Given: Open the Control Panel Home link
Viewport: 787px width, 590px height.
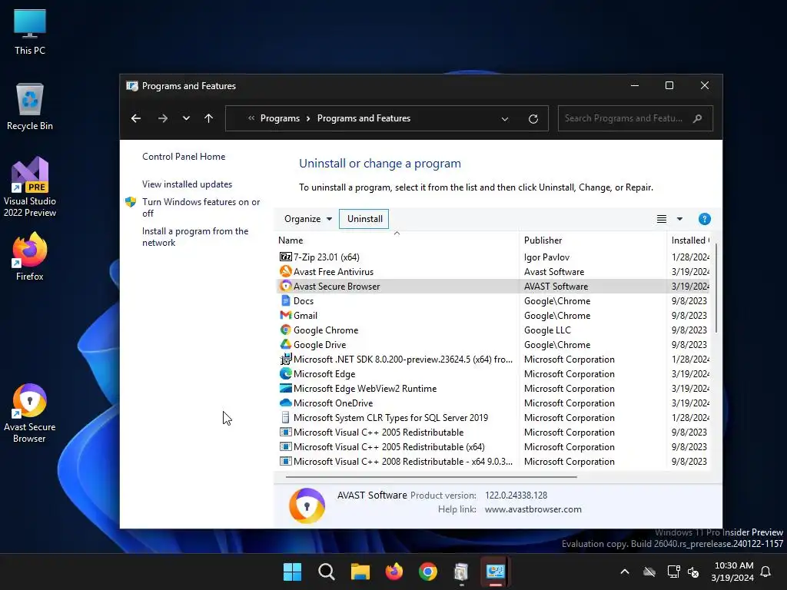Looking at the screenshot, I should coord(184,157).
